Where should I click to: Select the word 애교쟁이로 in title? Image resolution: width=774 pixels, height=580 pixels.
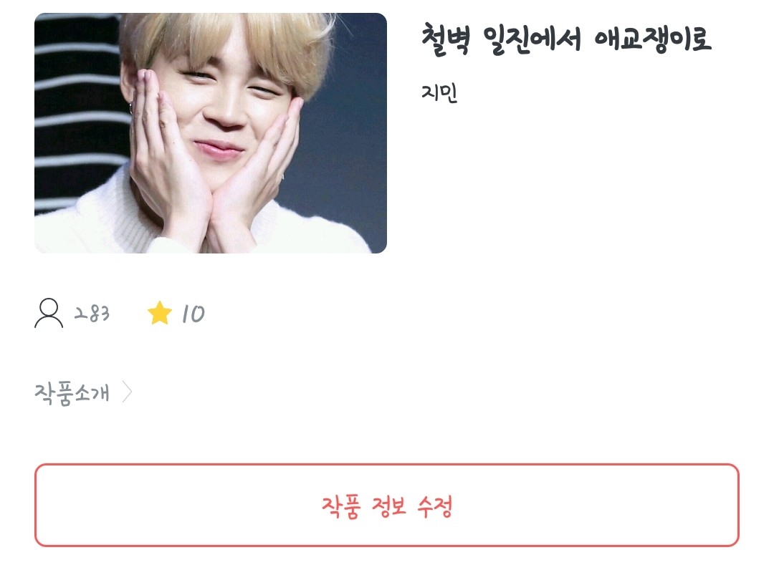(x=653, y=39)
